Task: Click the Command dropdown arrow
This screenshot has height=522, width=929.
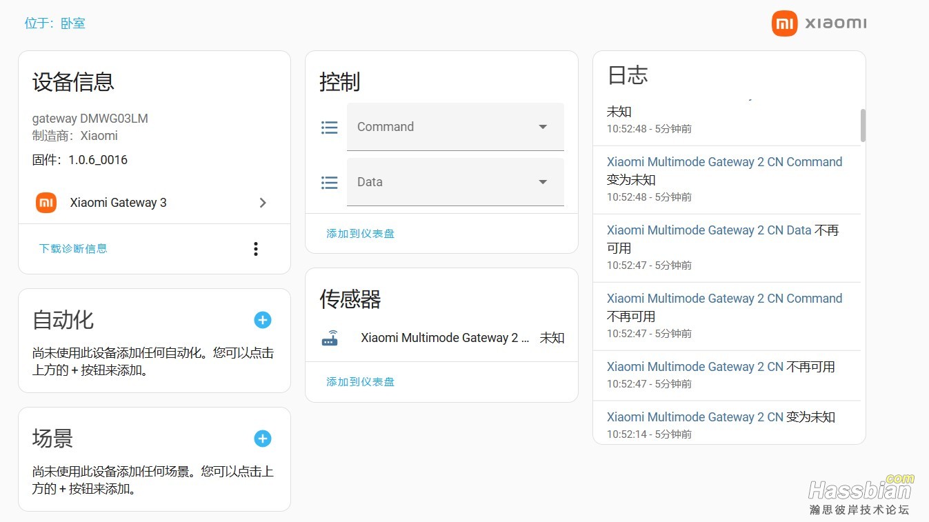Action: (543, 127)
